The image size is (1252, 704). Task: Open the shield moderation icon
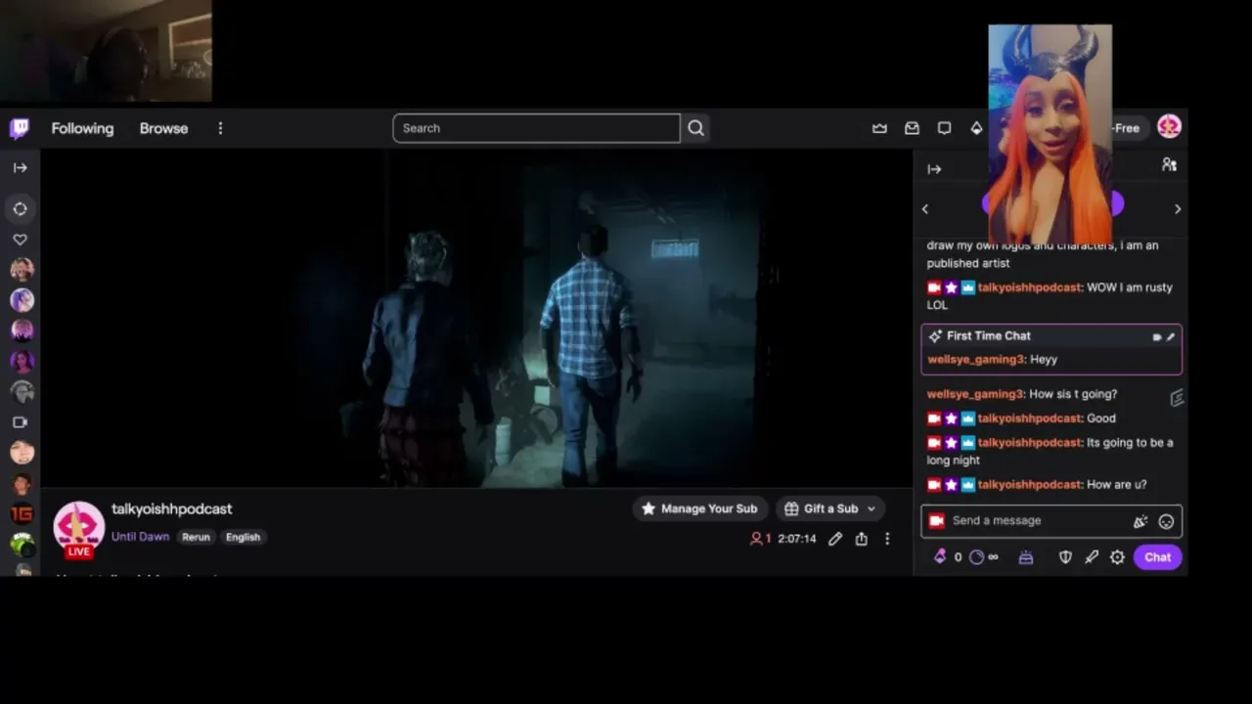tap(1065, 557)
